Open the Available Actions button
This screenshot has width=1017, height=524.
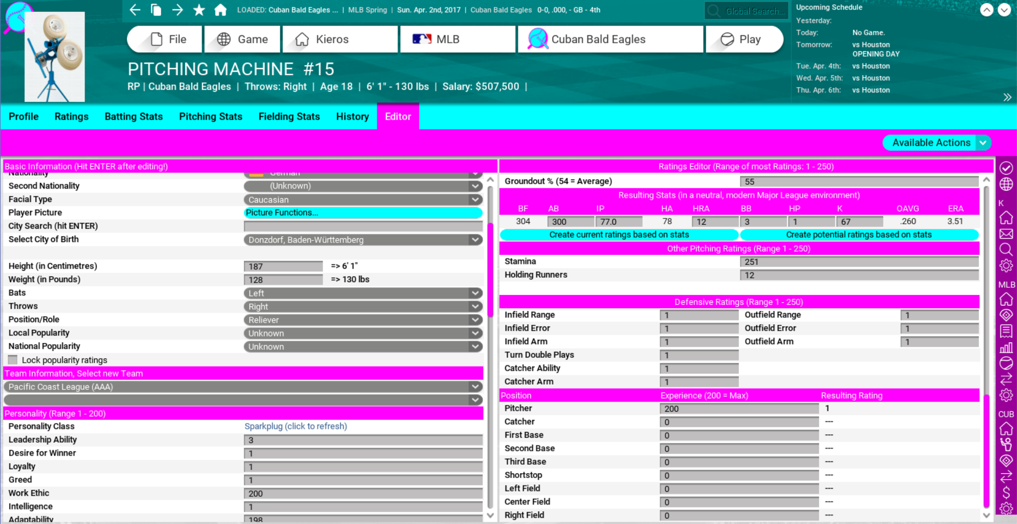coord(937,143)
